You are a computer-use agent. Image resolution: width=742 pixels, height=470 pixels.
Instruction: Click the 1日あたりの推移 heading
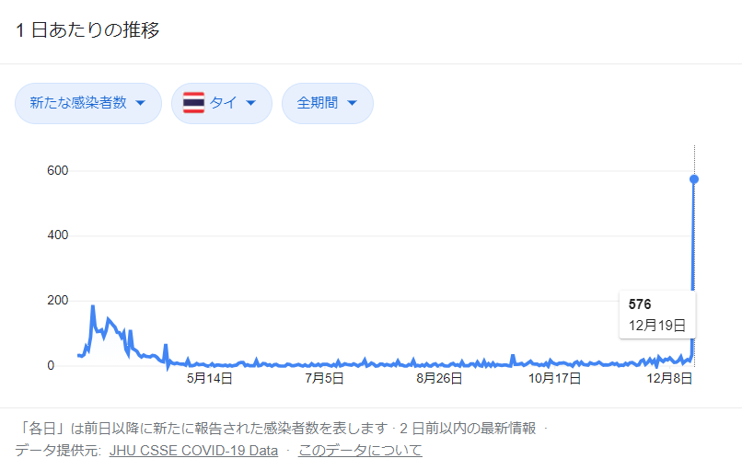pos(87,29)
